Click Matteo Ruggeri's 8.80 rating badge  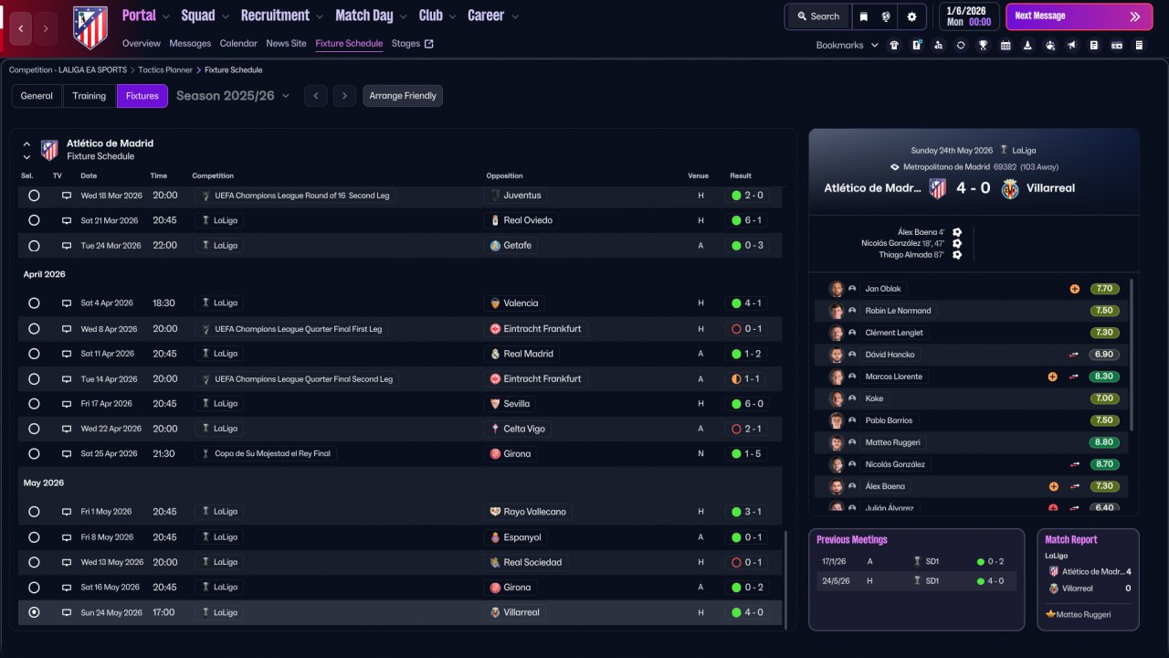[x=1104, y=442]
